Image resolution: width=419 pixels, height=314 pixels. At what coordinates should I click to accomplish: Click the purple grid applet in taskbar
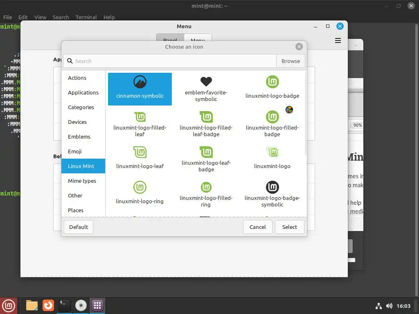97,305
